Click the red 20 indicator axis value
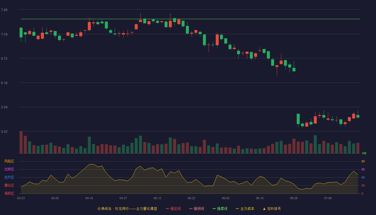376x215 pixels. [363, 185]
